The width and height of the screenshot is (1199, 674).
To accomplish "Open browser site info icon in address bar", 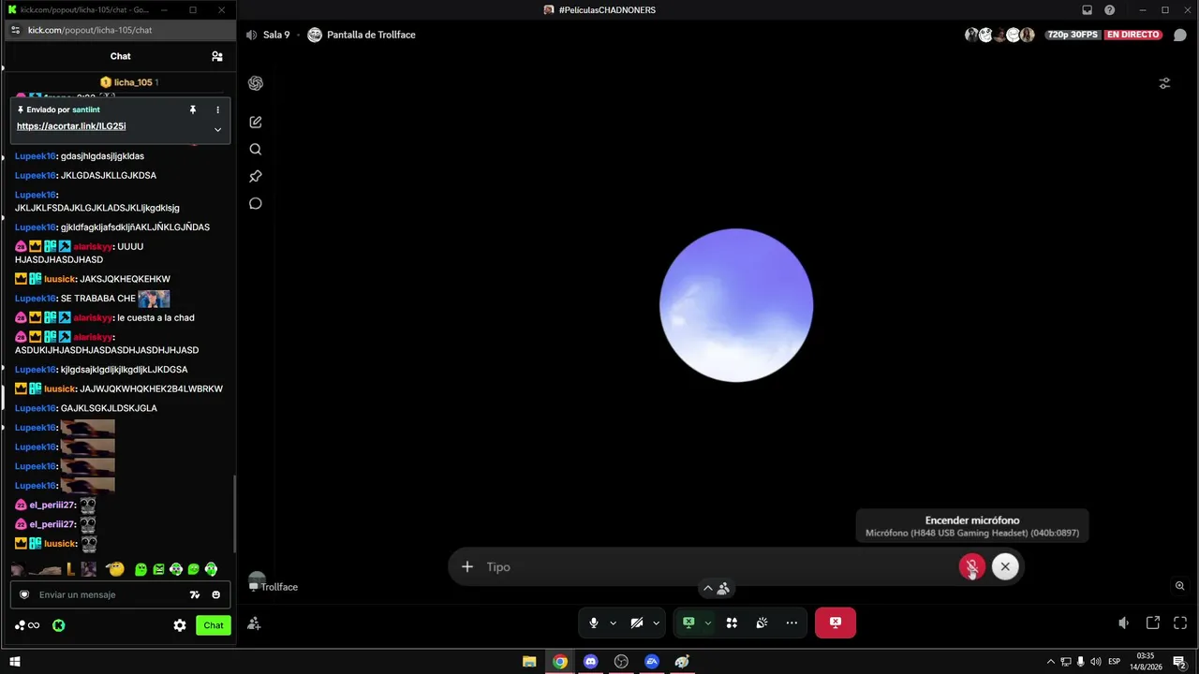I will (15, 30).
